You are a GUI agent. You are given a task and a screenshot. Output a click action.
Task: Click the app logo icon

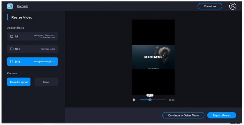(10, 6)
